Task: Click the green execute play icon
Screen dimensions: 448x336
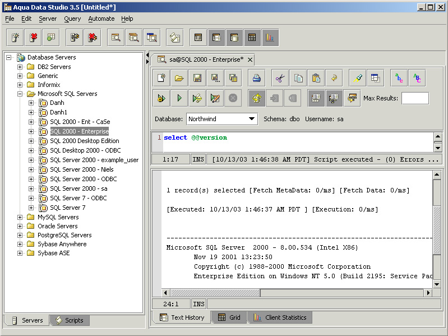Action: coord(179,98)
